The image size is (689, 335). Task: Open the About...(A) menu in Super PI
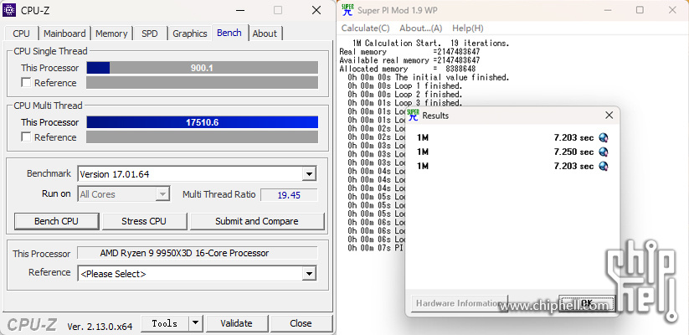click(420, 28)
